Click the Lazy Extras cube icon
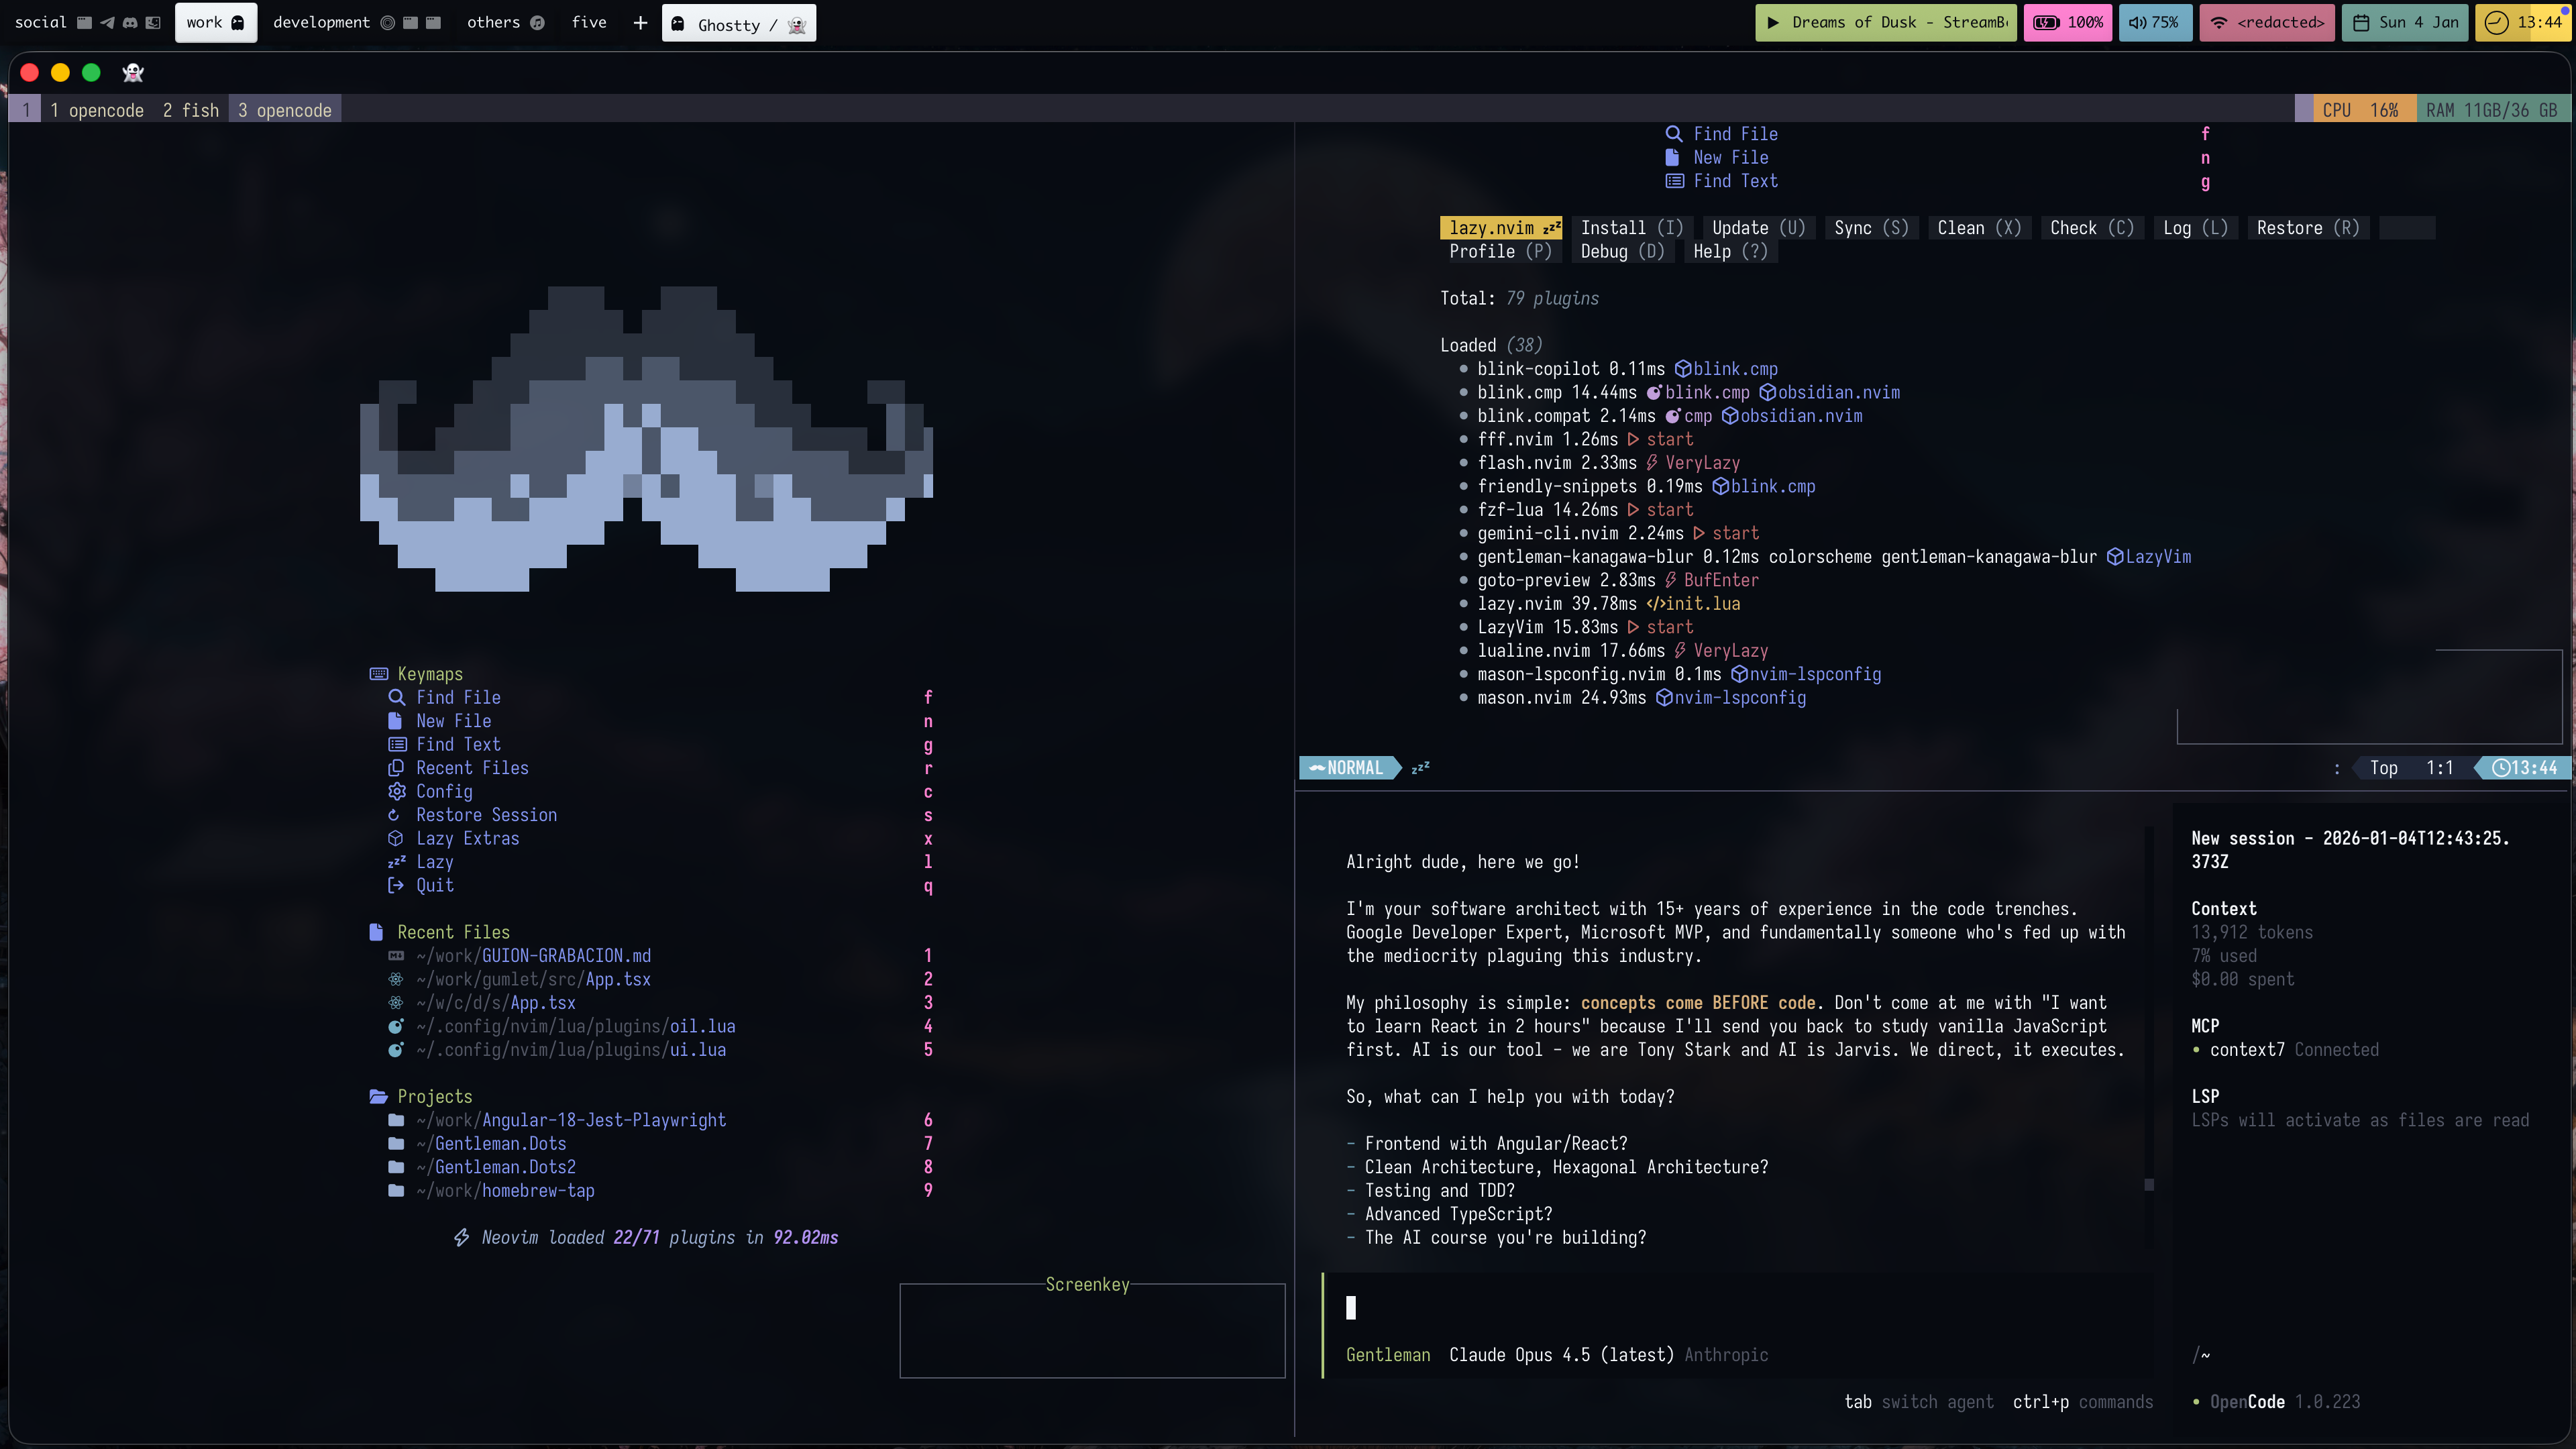Viewport: 2576px width, 1449px height. click(395, 838)
